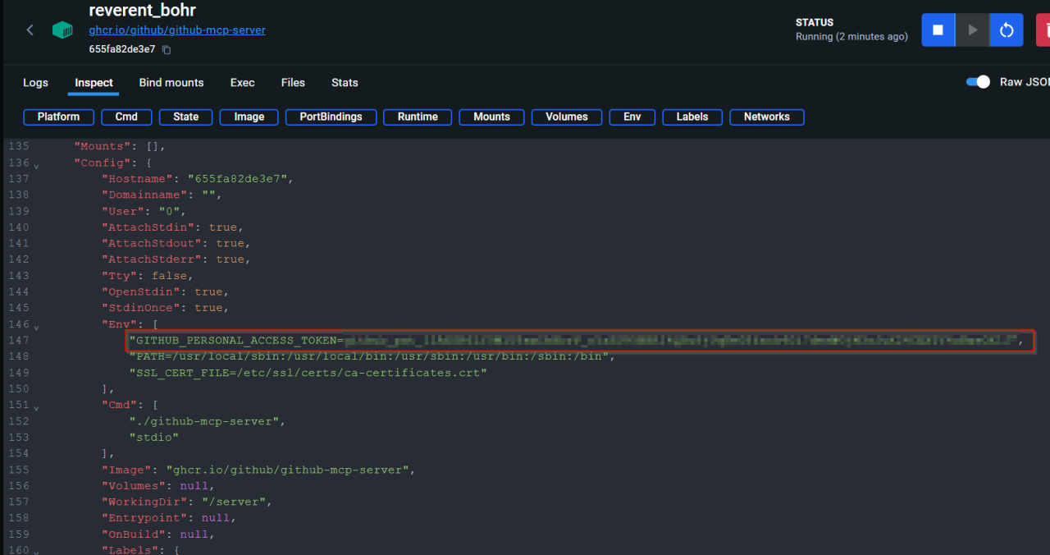The image size is (1050, 555).
Task: Copy the container ID 655fa82de3e7
Action: [167, 49]
